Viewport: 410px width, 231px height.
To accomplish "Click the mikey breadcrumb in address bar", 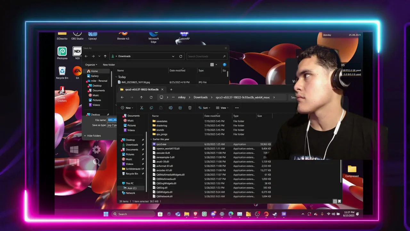I will [x=182, y=97].
